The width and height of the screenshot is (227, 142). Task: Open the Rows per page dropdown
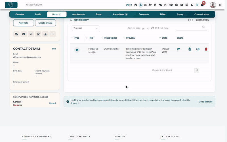(x=145, y=29)
